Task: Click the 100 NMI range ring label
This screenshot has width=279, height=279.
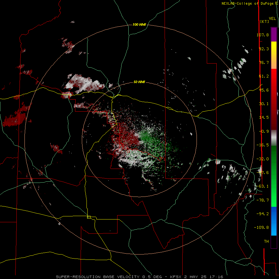Action: [x=139, y=24]
